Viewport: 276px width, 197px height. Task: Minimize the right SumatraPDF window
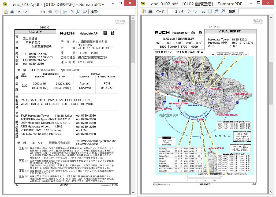(251, 3)
